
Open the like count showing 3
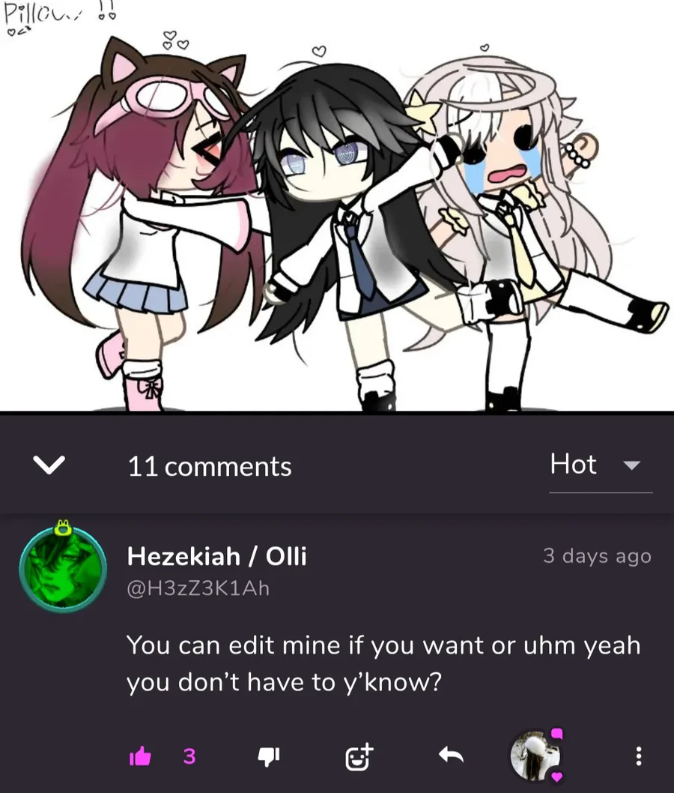click(189, 756)
